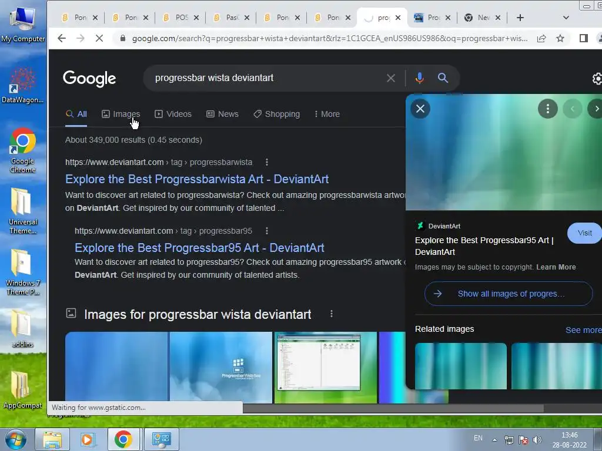The height and width of the screenshot is (451, 602).
Task: Show hidden tray icons arrow
Action: [494, 440]
